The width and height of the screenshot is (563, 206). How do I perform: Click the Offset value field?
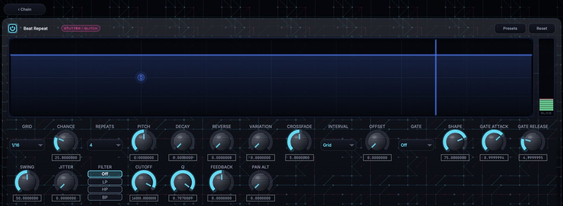[377, 158]
